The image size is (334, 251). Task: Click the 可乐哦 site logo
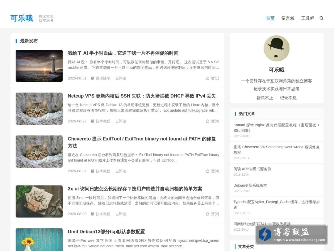tap(22, 18)
